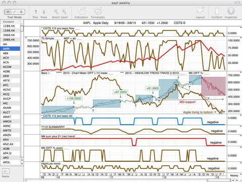This screenshot has width=242, height=182.
Task: Click the Weekly period selector
Action: pos(234,175)
